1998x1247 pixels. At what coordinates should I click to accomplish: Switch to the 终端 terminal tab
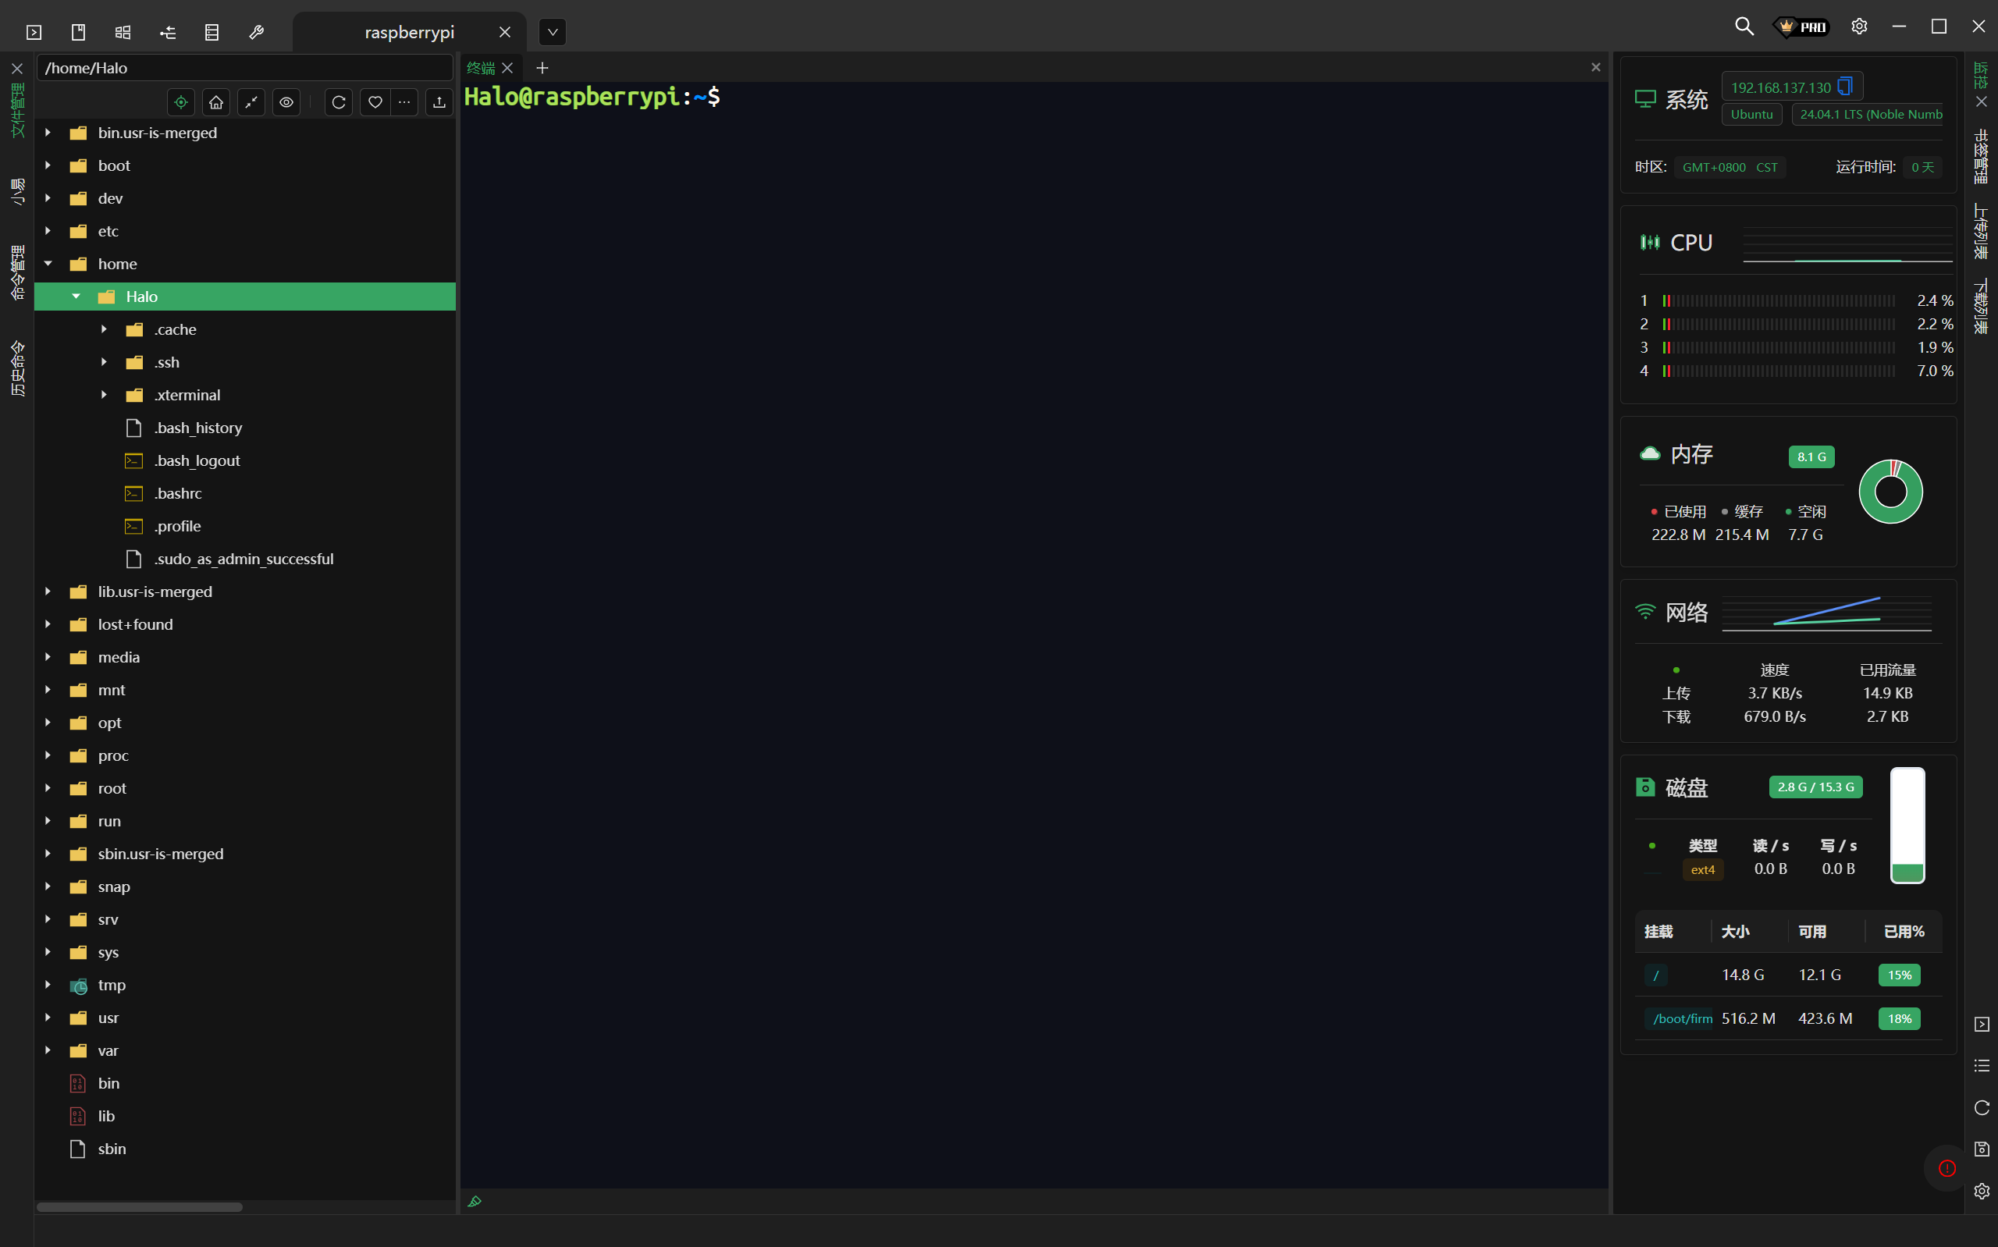coord(481,68)
